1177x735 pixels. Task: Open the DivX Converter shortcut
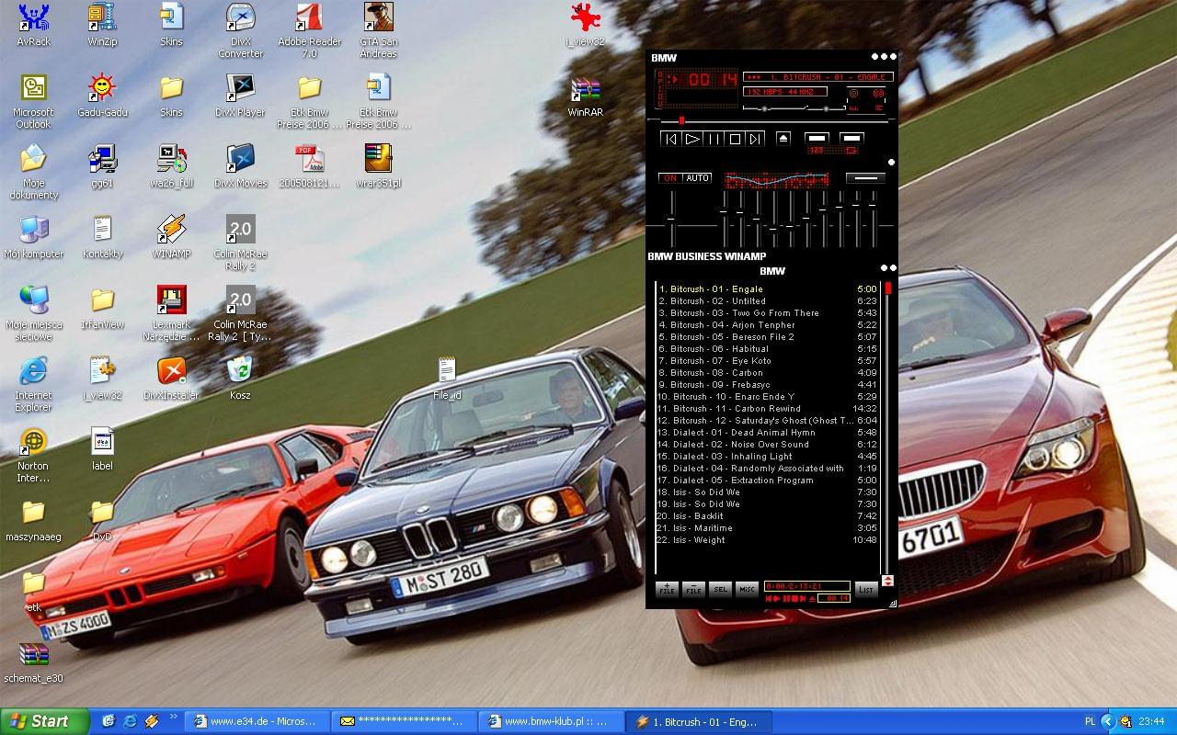pos(240,30)
